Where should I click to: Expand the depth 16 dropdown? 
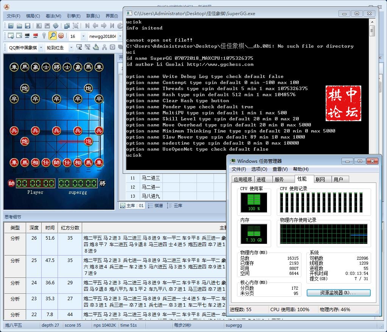(83, 36)
